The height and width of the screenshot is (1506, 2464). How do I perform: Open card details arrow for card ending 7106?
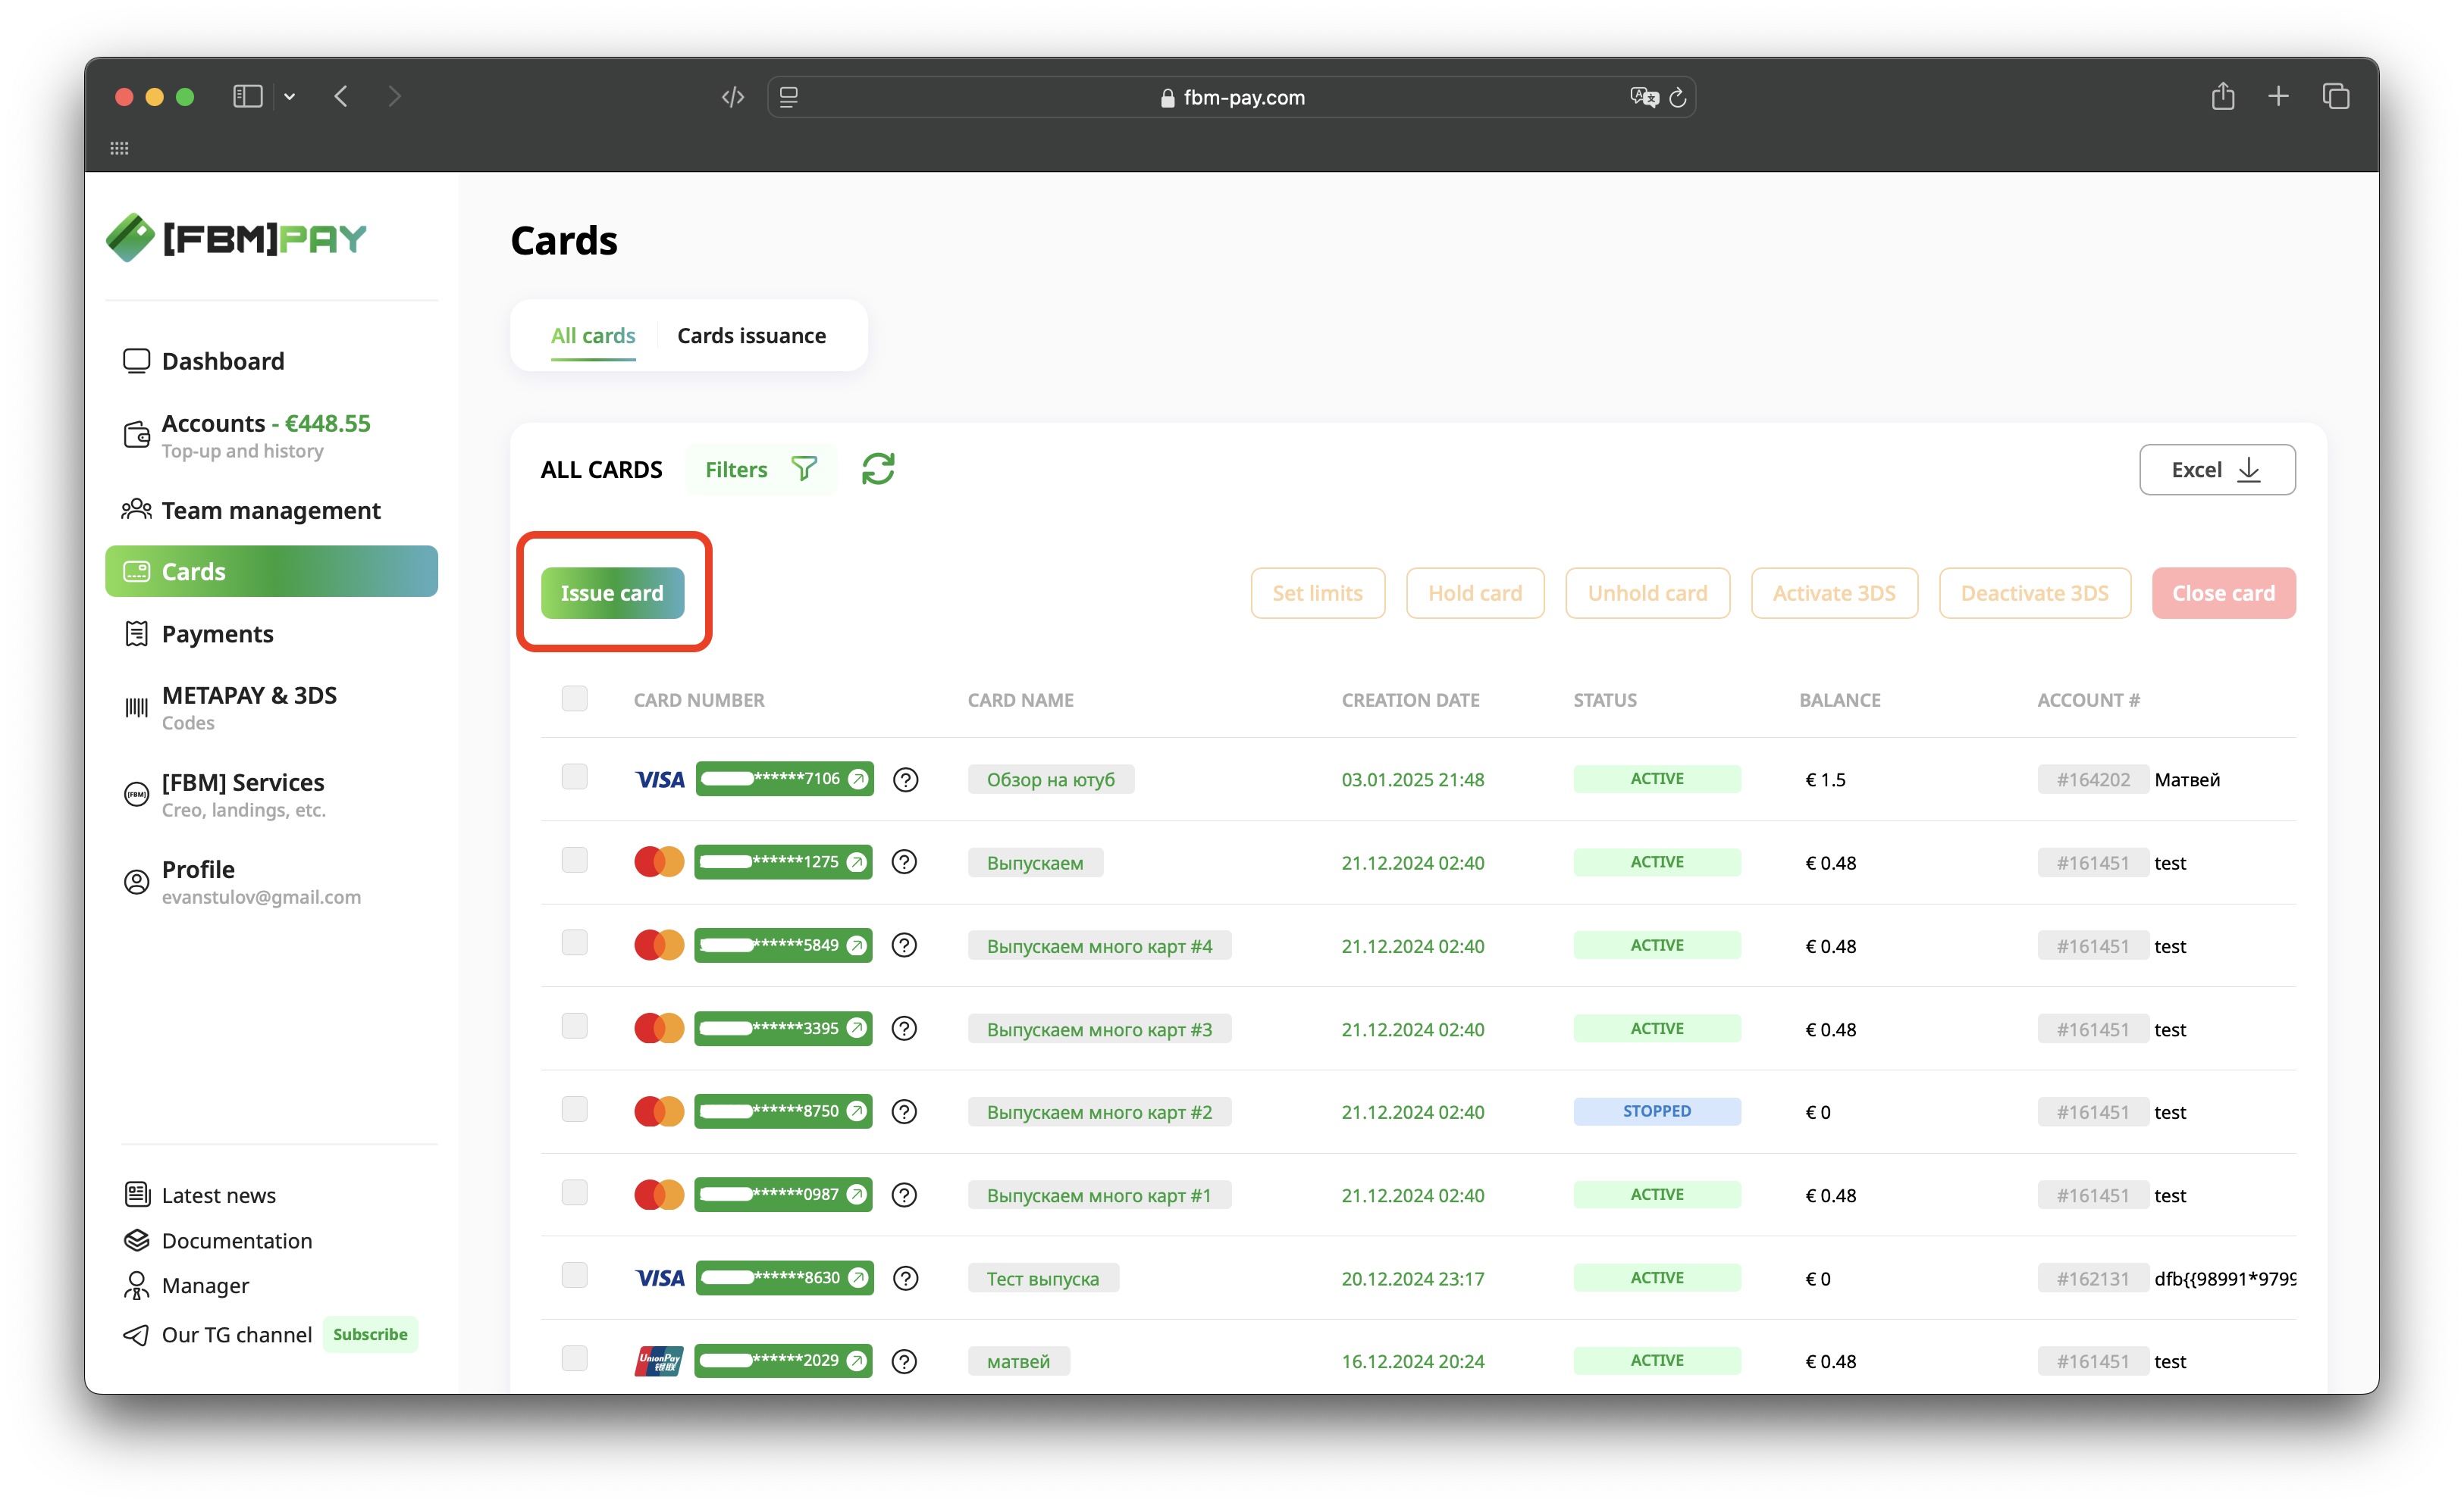[x=857, y=779]
